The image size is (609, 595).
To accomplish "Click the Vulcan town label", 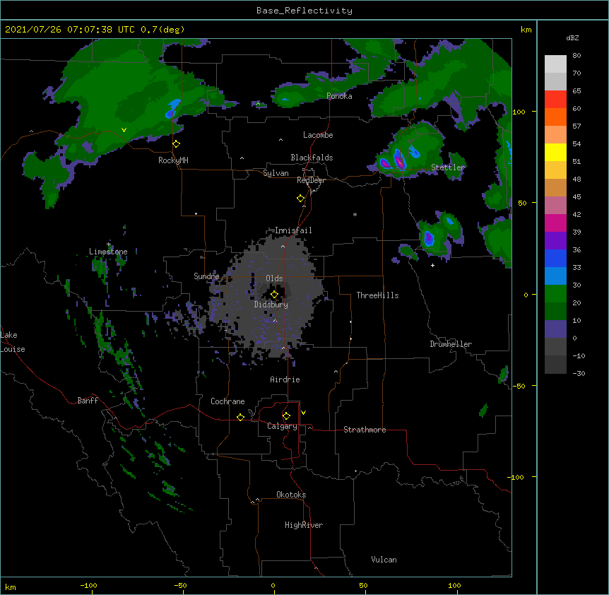I will point(384,560).
